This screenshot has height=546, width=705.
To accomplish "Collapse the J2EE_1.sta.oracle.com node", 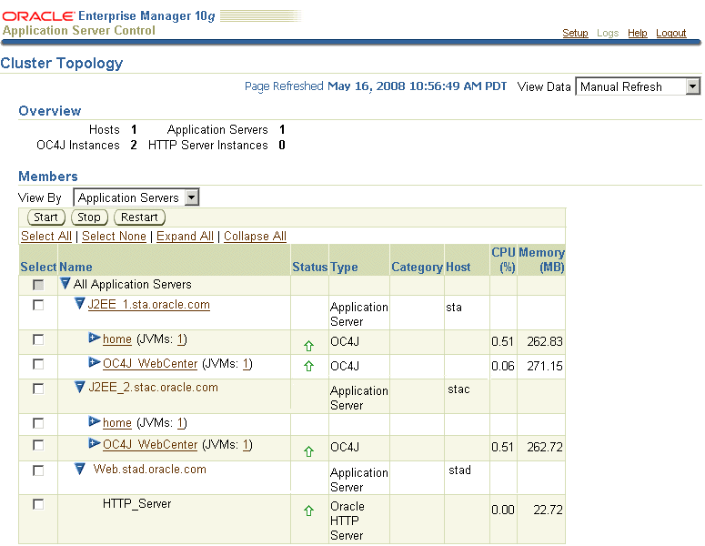I will [79, 304].
